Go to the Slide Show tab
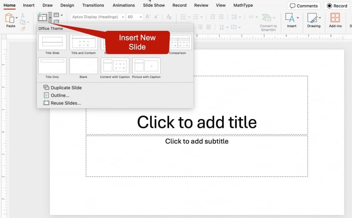 154,5
